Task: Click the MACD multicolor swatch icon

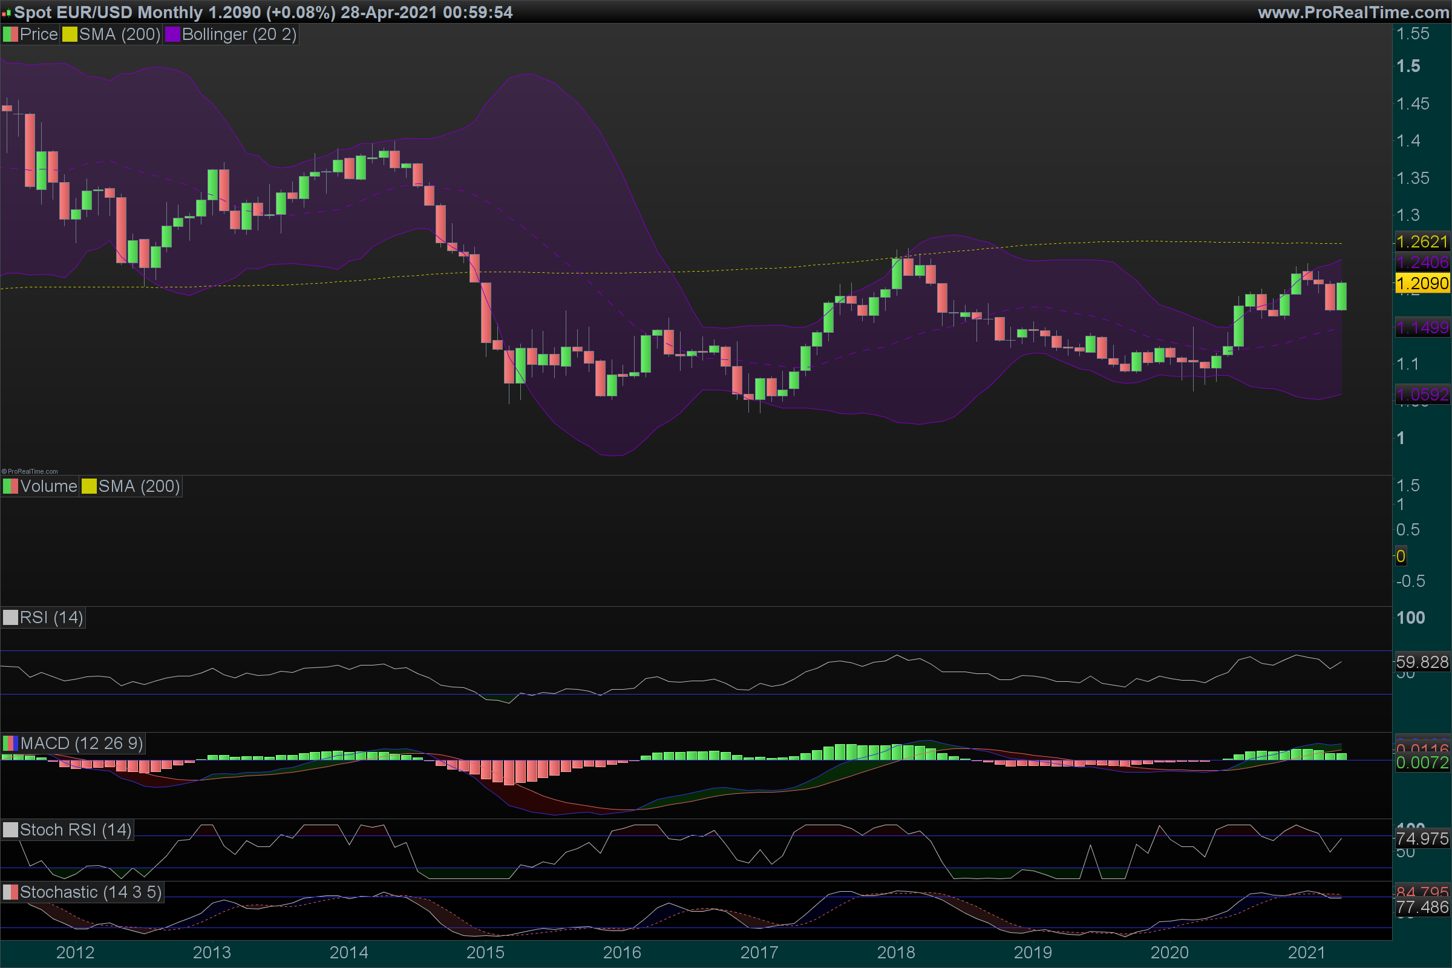Action: pos(10,744)
